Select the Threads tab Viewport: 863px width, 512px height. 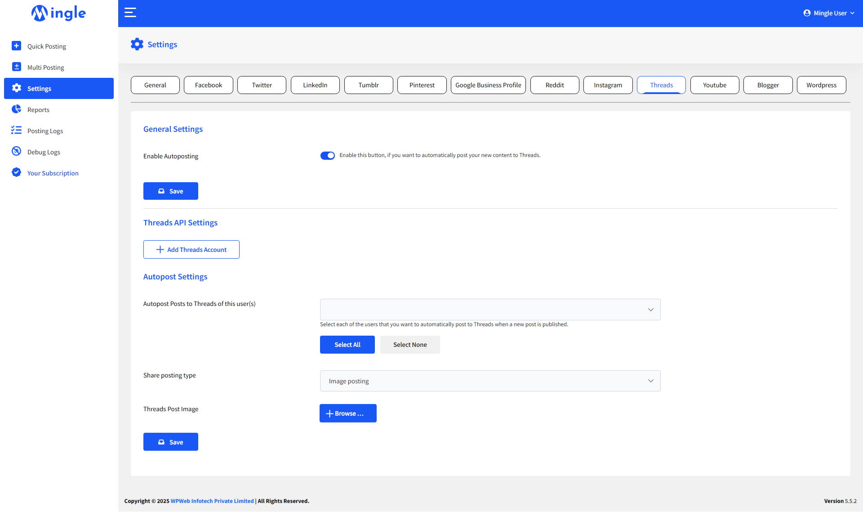coord(661,85)
